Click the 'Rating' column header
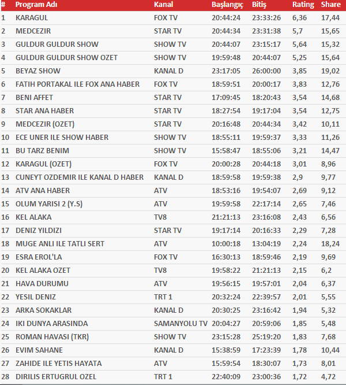 pyautogui.click(x=303, y=5)
